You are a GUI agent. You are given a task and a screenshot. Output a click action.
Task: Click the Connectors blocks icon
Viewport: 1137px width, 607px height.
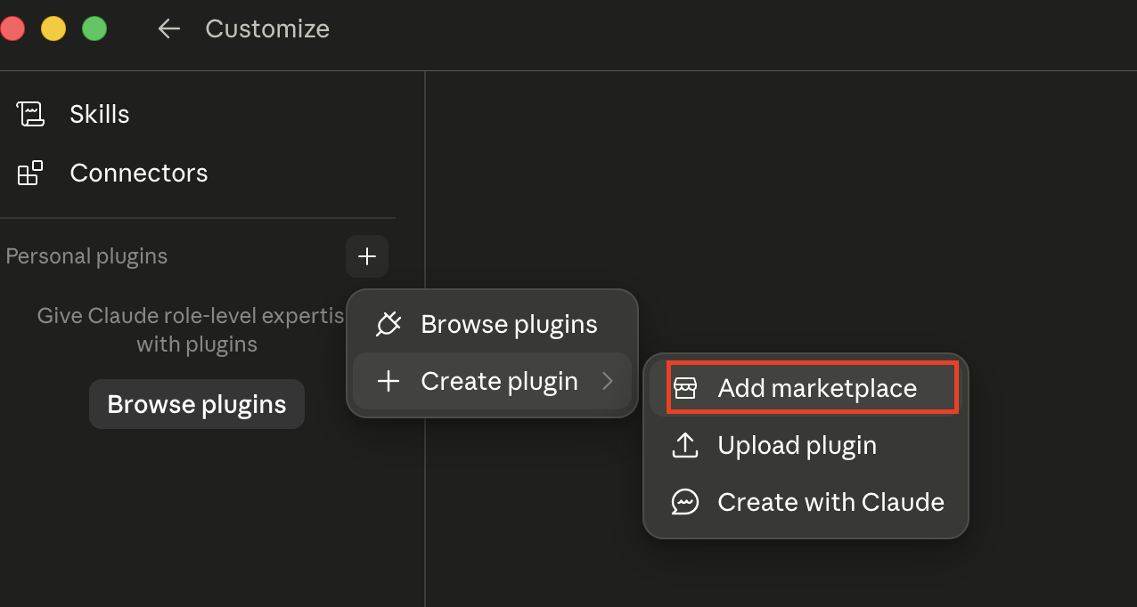pos(30,173)
